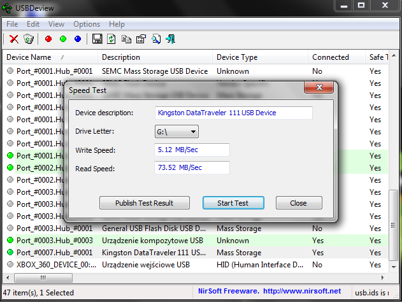Select the General USB Flash Disk row
The height and width of the screenshot is (303, 402).
pos(195,229)
